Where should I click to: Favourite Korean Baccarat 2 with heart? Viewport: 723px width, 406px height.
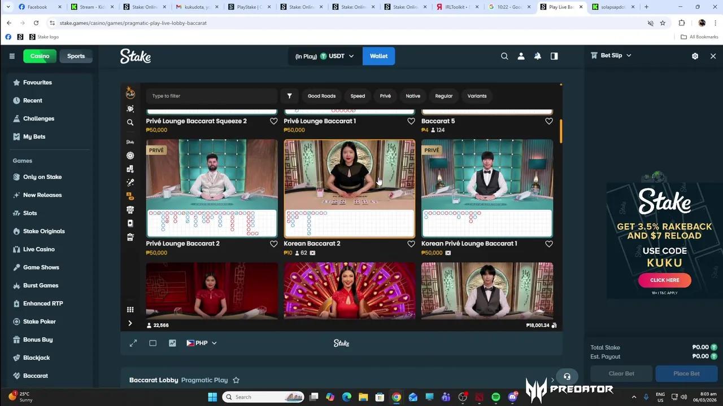(x=411, y=244)
